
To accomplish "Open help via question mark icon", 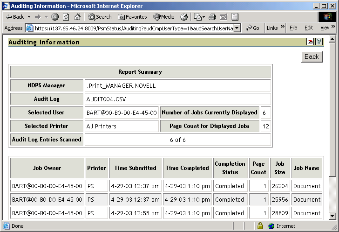I will pos(319,42).
